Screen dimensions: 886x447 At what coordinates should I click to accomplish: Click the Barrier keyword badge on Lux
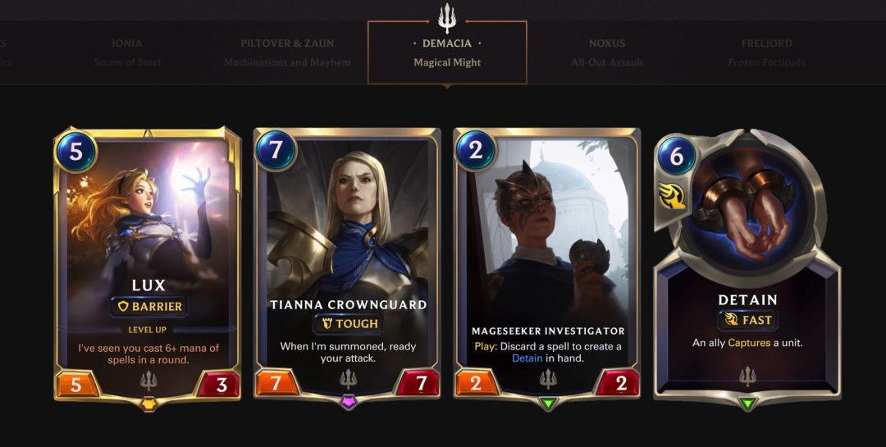(149, 306)
